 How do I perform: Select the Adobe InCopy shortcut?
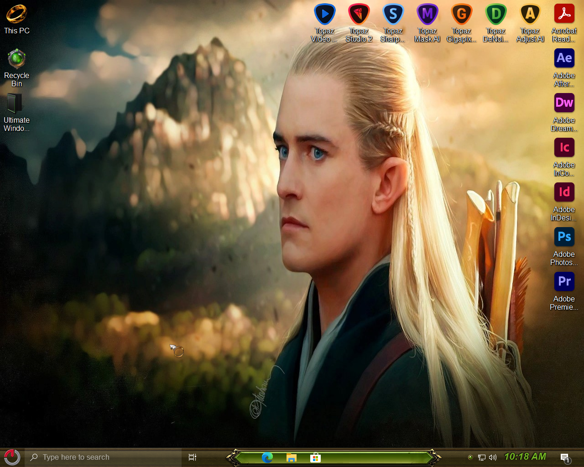click(x=564, y=157)
